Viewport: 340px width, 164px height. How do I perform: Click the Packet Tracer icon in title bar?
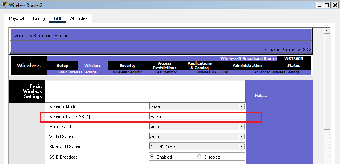[4, 5]
